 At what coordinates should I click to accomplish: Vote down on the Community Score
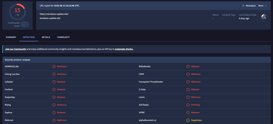click(x=26, y=26)
